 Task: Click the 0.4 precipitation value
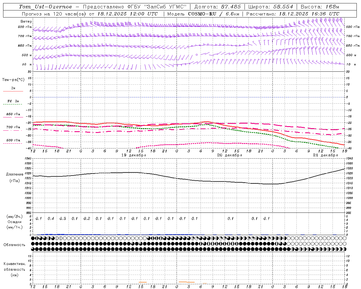pos(51,218)
